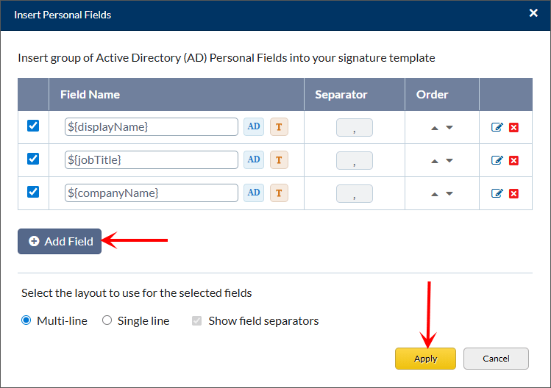Move displayName row down in order
This screenshot has width=551, height=388.
449,128
